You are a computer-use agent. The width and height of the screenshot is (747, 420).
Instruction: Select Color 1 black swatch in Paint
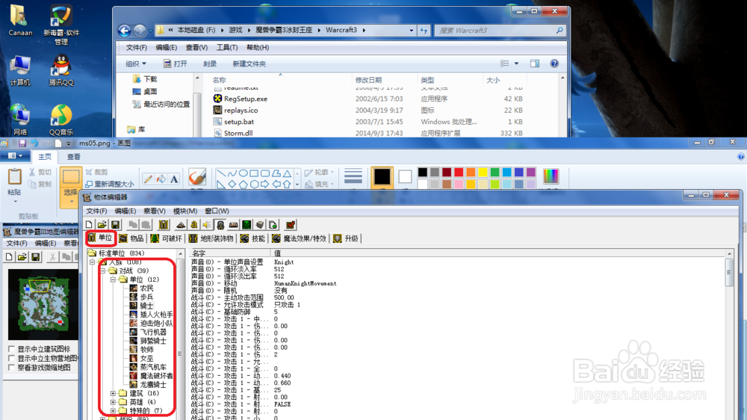[382, 177]
